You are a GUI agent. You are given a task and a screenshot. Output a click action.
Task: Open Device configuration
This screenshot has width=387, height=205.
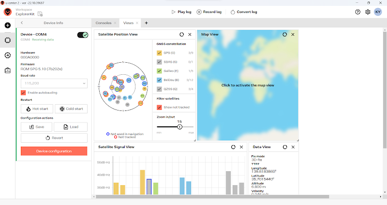pyautogui.click(x=54, y=151)
